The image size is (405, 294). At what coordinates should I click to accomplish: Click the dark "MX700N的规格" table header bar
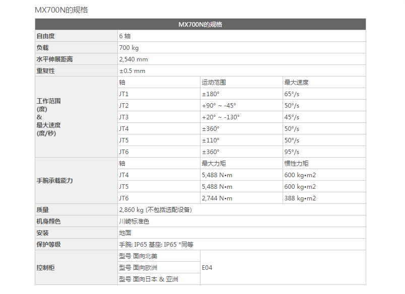[200, 24]
